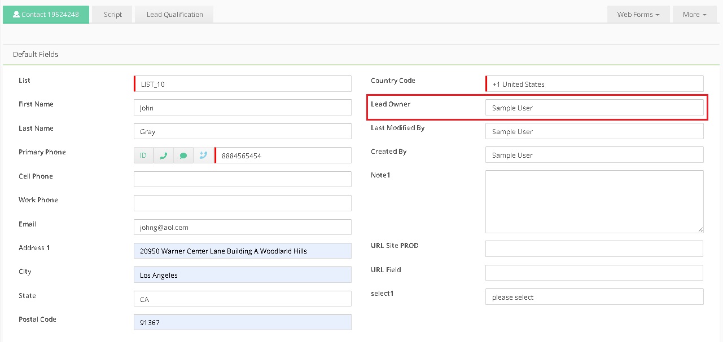Click the Last Modified By field
723x342 pixels.
(594, 131)
